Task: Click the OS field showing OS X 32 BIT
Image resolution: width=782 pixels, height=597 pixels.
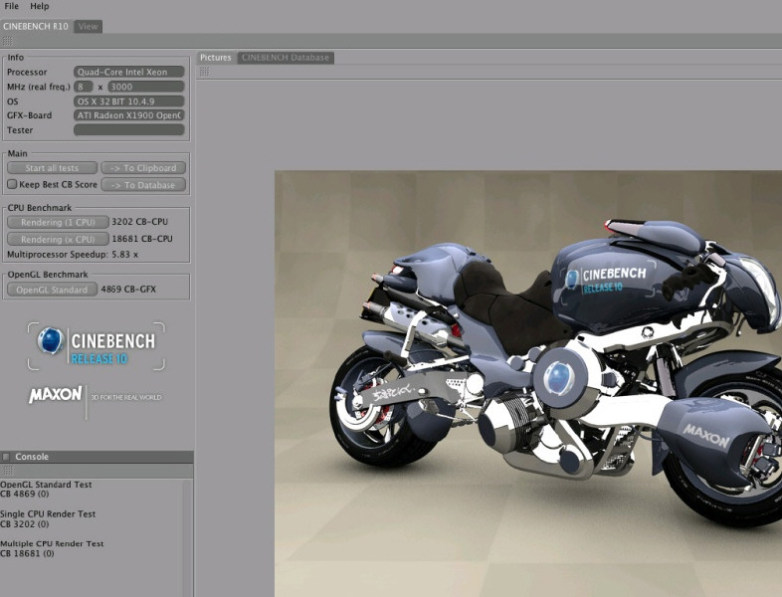Action: [129, 101]
